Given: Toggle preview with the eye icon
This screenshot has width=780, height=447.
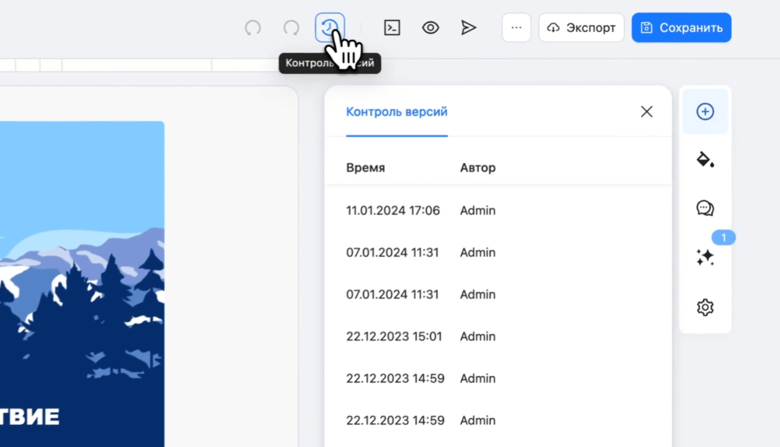Looking at the screenshot, I should tap(431, 28).
